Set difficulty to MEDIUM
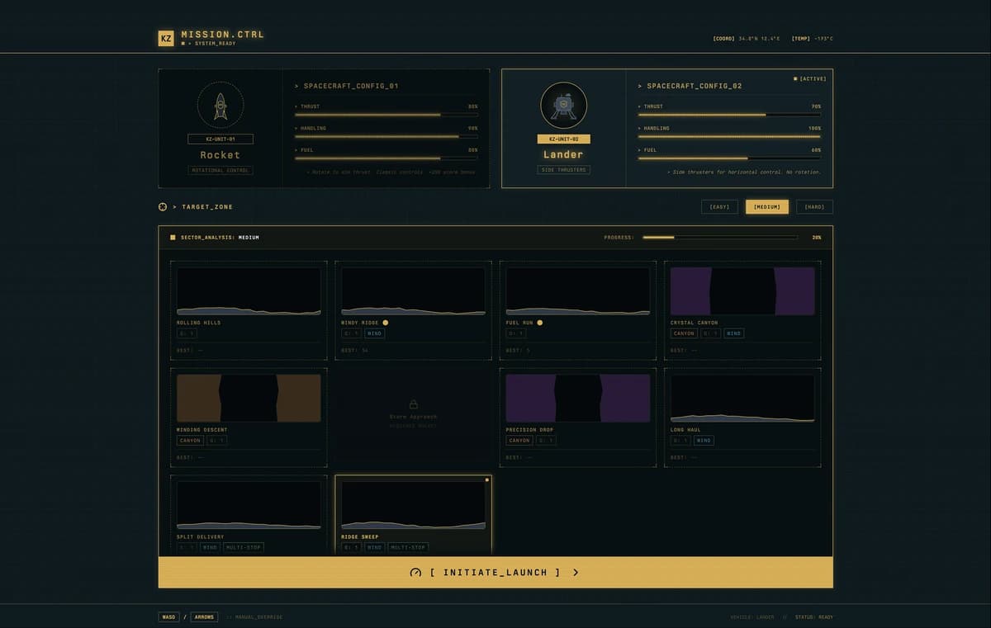The image size is (991, 628). (x=767, y=207)
